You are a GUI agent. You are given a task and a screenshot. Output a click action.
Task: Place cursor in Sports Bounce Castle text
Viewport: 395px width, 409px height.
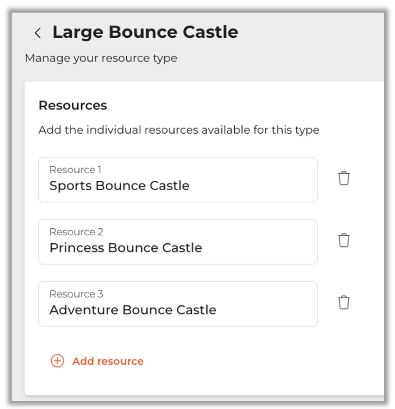pos(119,185)
